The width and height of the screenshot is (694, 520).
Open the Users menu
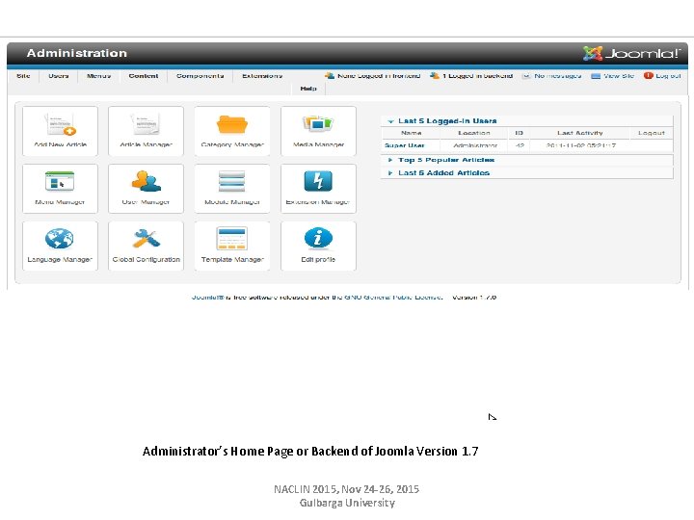click(59, 76)
